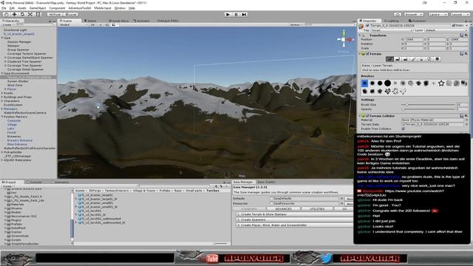
Task: Click the cloud services icon in toolbar
Action: [x=398, y=15]
